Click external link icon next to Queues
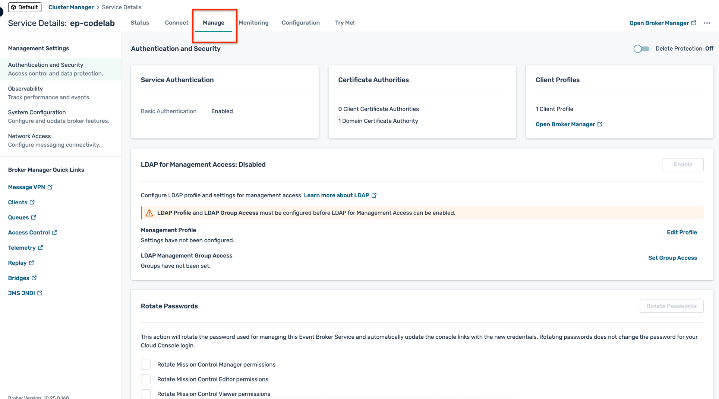Image resolution: width=719 pixels, height=399 pixels. 34,217
